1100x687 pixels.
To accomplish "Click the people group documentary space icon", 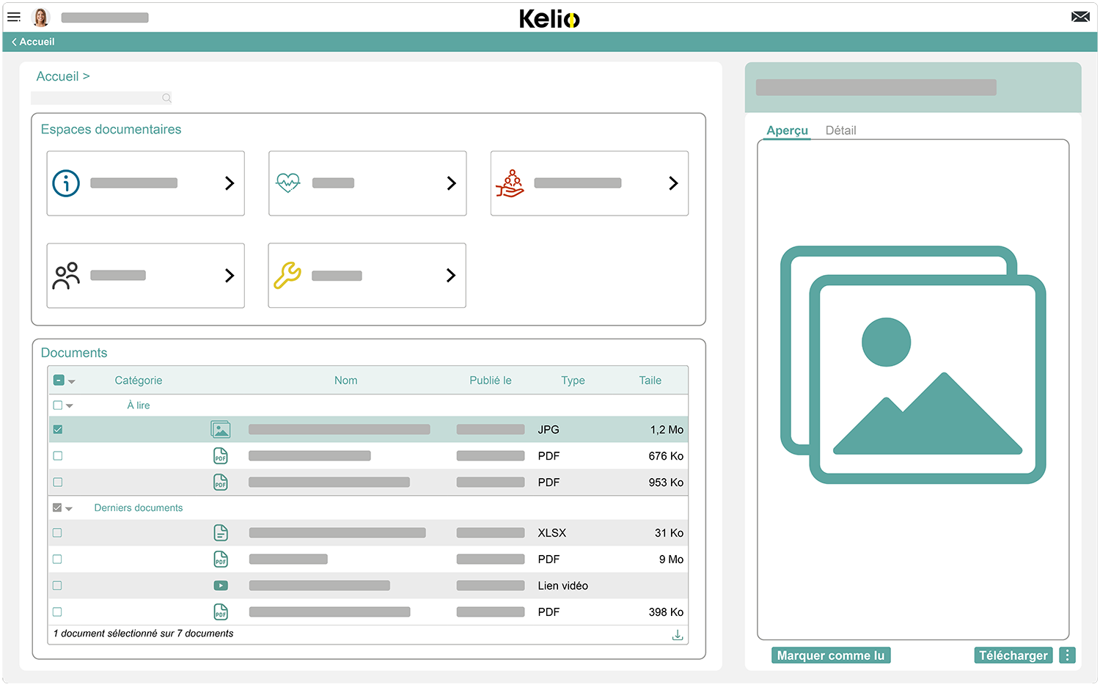I will 66,275.
